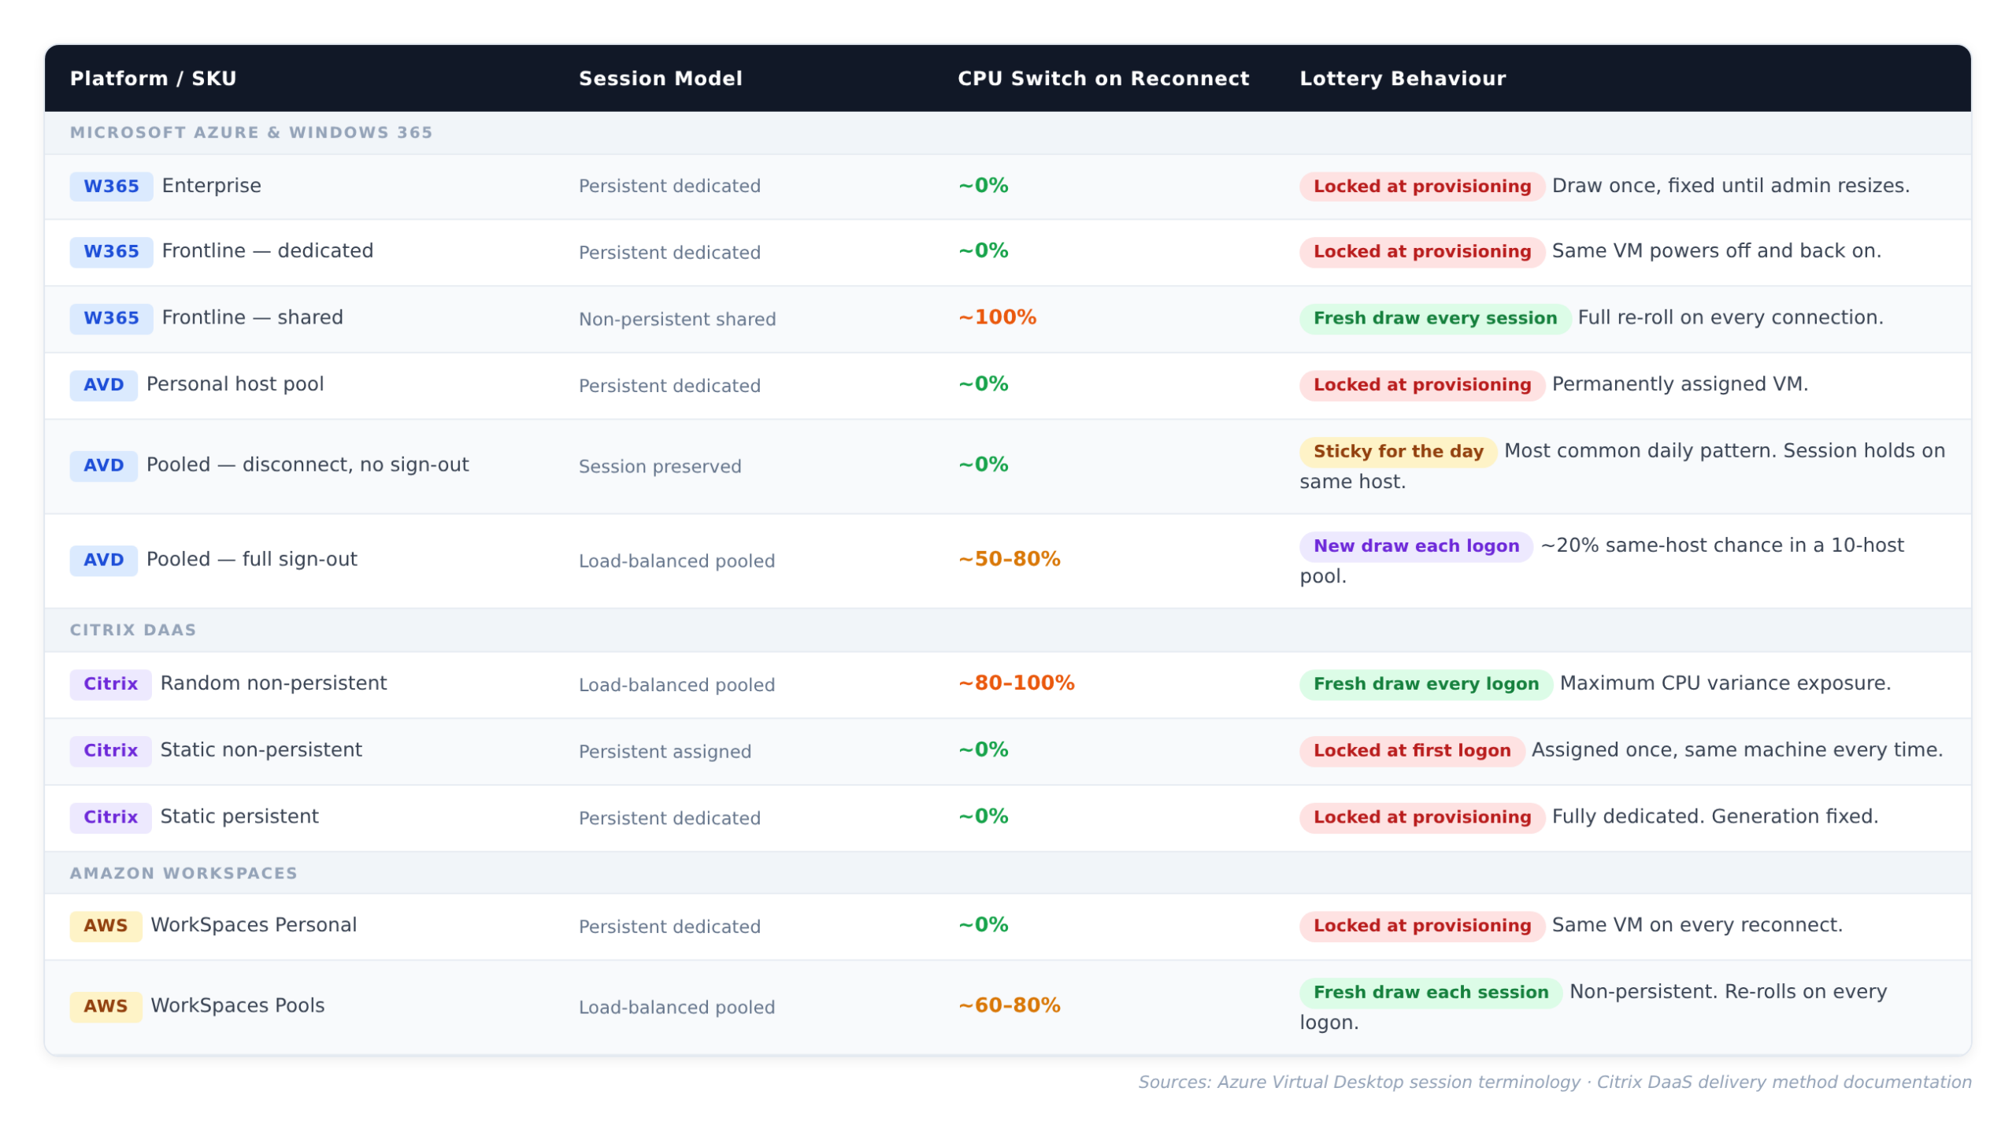Click Locked at provisioning in the Personal host pool row
The width and height of the screenshot is (2016, 1136).
tap(1421, 385)
